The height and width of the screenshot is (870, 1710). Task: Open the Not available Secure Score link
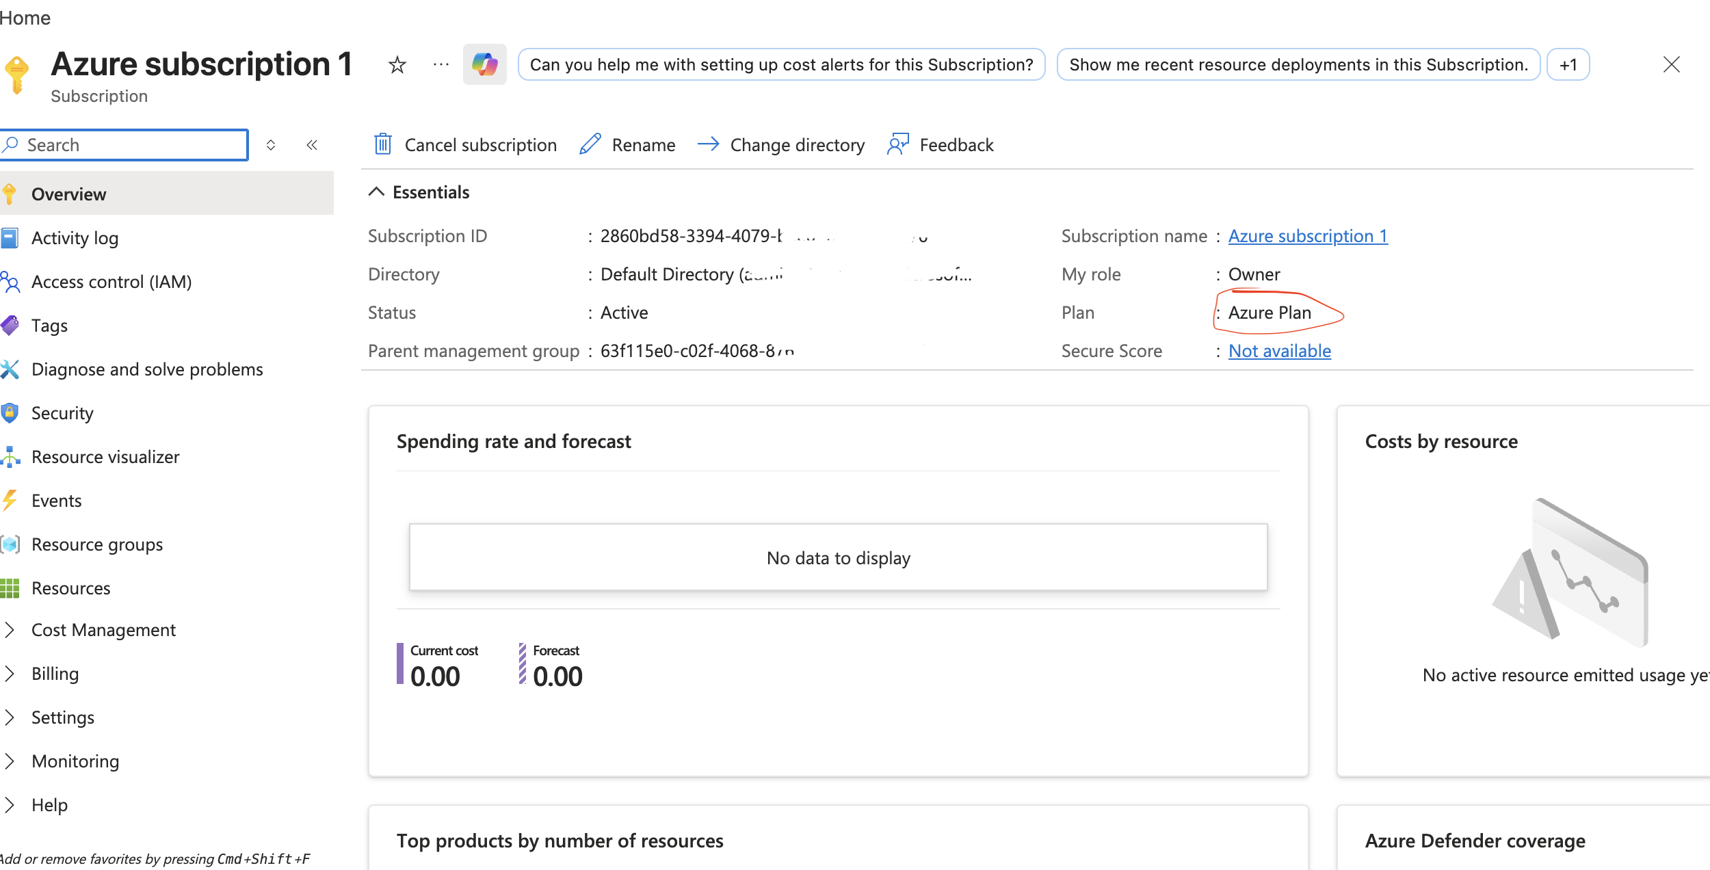(1280, 351)
